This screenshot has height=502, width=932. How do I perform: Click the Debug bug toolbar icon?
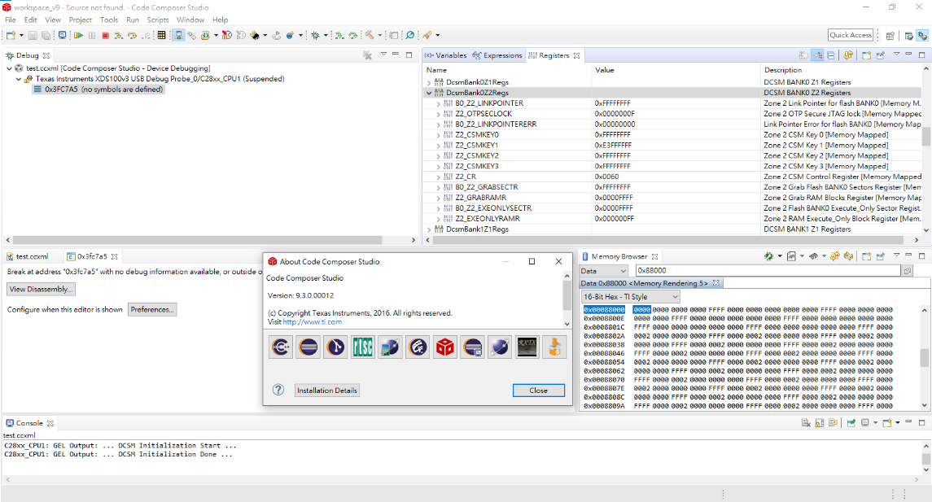click(x=315, y=36)
